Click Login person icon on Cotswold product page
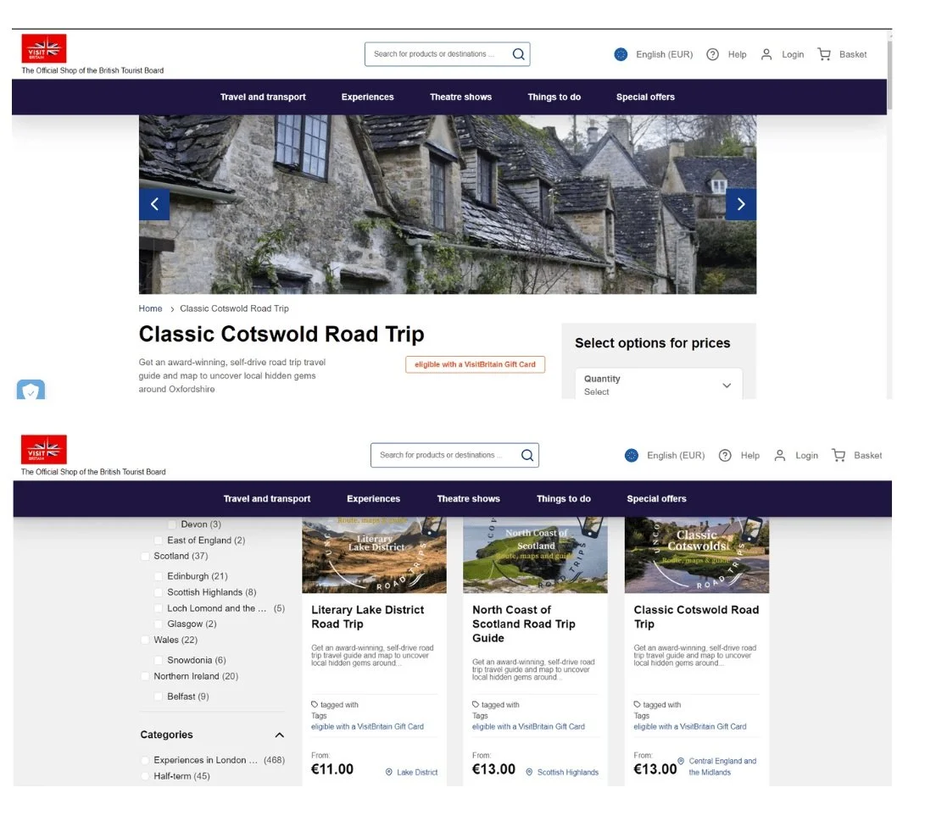936x832 pixels. (766, 54)
